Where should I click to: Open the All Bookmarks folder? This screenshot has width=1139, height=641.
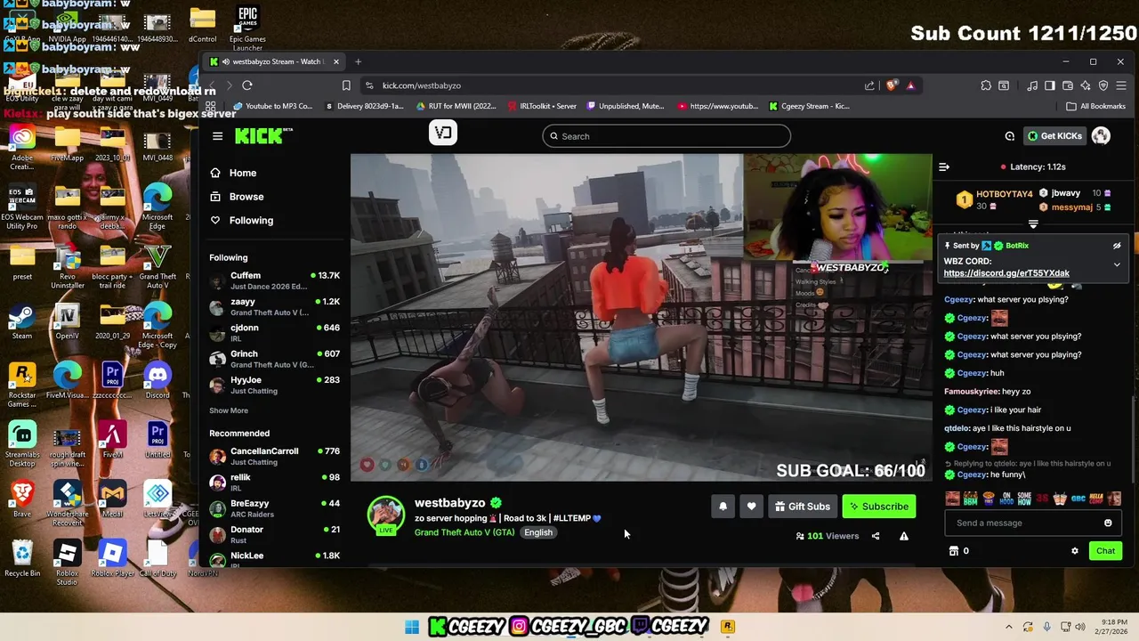(x=1096, y=106)
